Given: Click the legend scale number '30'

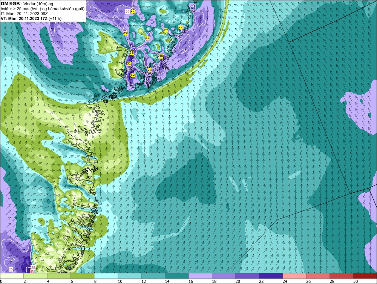Looking at the screenshot, I should [356, 281].
